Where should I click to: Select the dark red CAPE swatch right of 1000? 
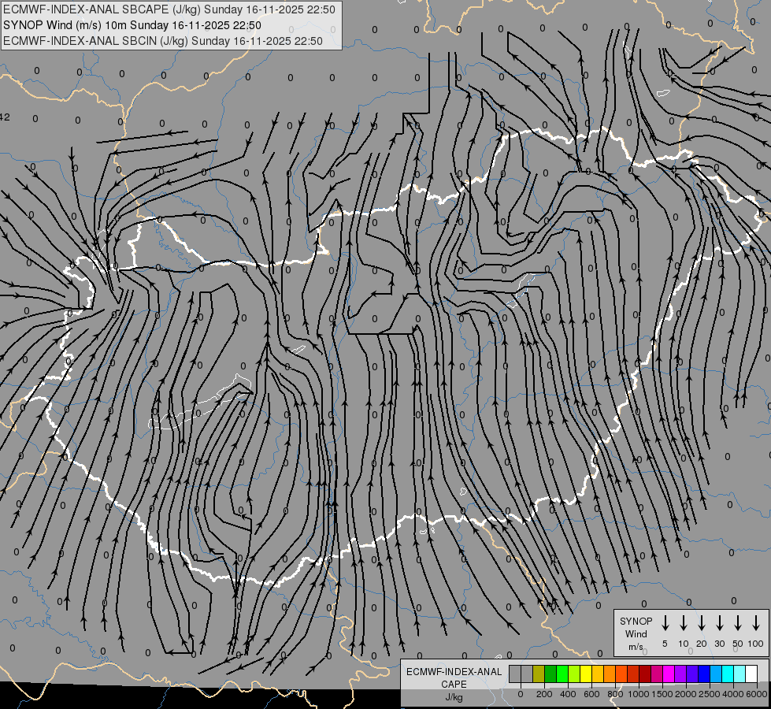(645, 674)
